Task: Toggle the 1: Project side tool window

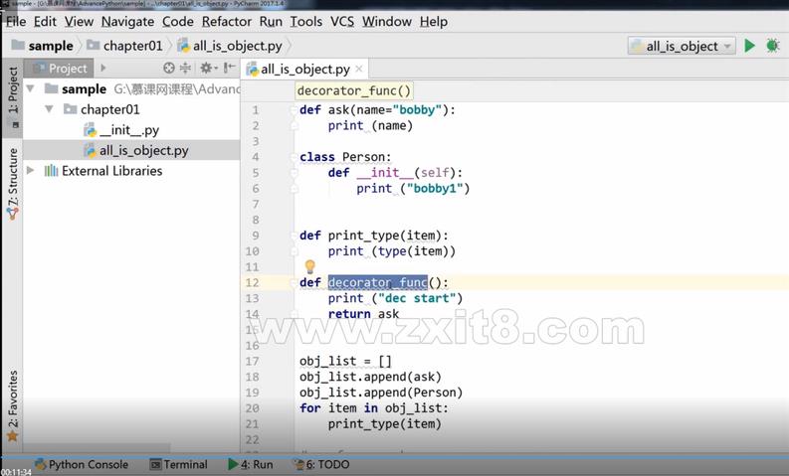Action: pos(13,97)
